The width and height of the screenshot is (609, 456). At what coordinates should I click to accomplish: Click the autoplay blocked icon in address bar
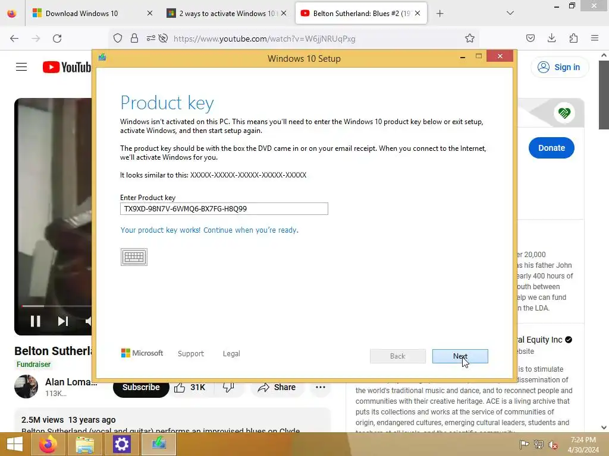click(x=163, y=38)
